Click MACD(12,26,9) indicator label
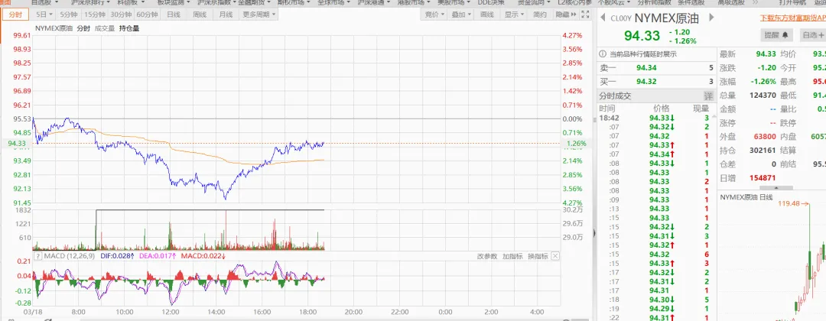 (70, 256)
